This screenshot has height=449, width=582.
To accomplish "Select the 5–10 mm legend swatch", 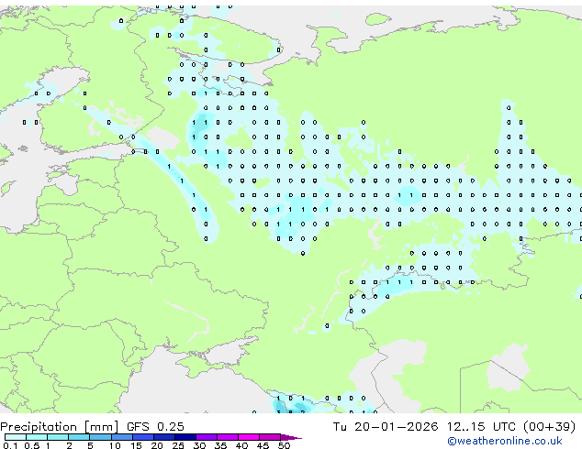I will point(100,437).
